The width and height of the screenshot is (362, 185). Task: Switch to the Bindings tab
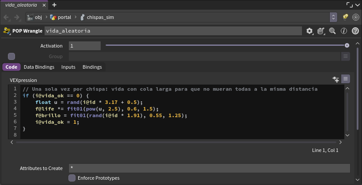point(92,67)
